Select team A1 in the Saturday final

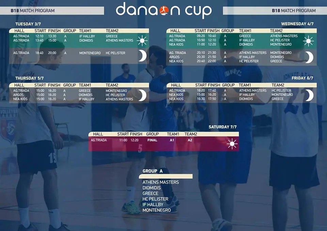click(172, 140)
